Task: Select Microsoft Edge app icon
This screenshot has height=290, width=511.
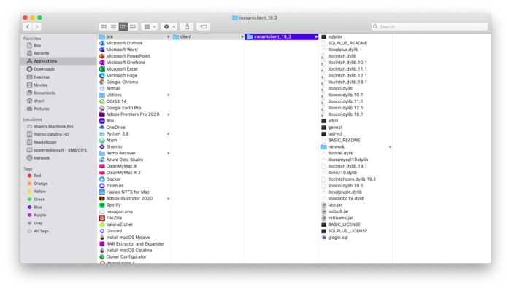Action: click(102, 76)
